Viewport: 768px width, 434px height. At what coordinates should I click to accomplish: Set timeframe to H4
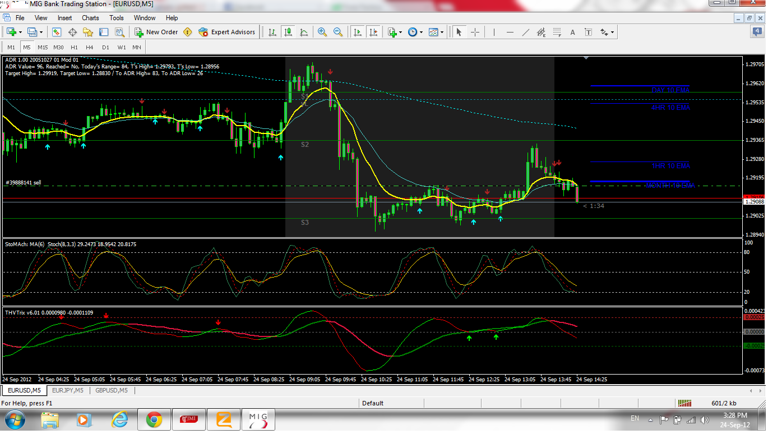click(x=90, y=47)
